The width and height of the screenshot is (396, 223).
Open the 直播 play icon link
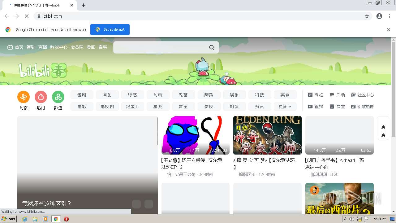pyautogui.click(x=316, y=107)
